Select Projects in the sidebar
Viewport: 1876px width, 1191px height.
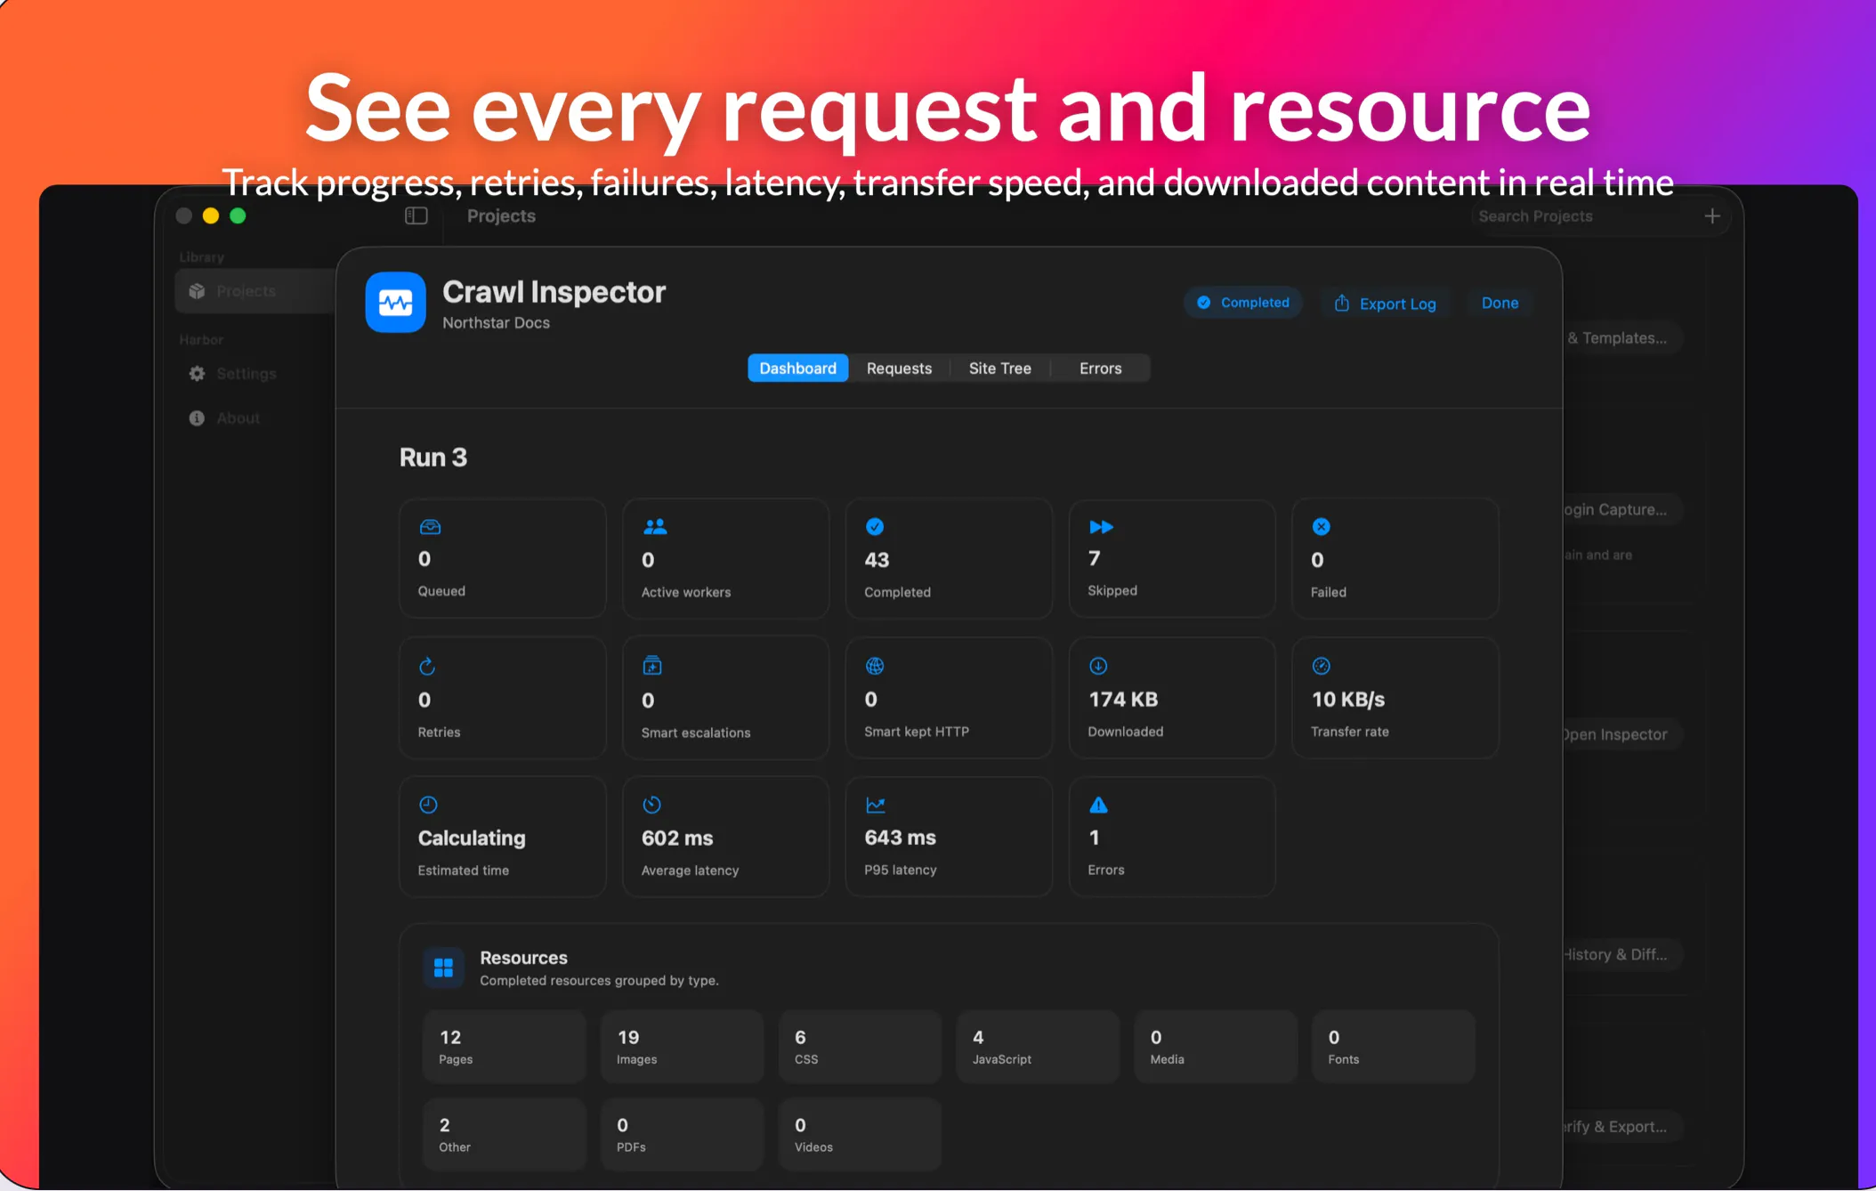tap(255, 291)
